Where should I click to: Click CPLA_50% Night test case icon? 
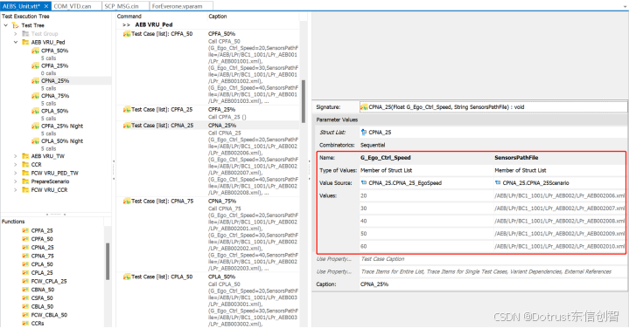[x=35, y=141]
